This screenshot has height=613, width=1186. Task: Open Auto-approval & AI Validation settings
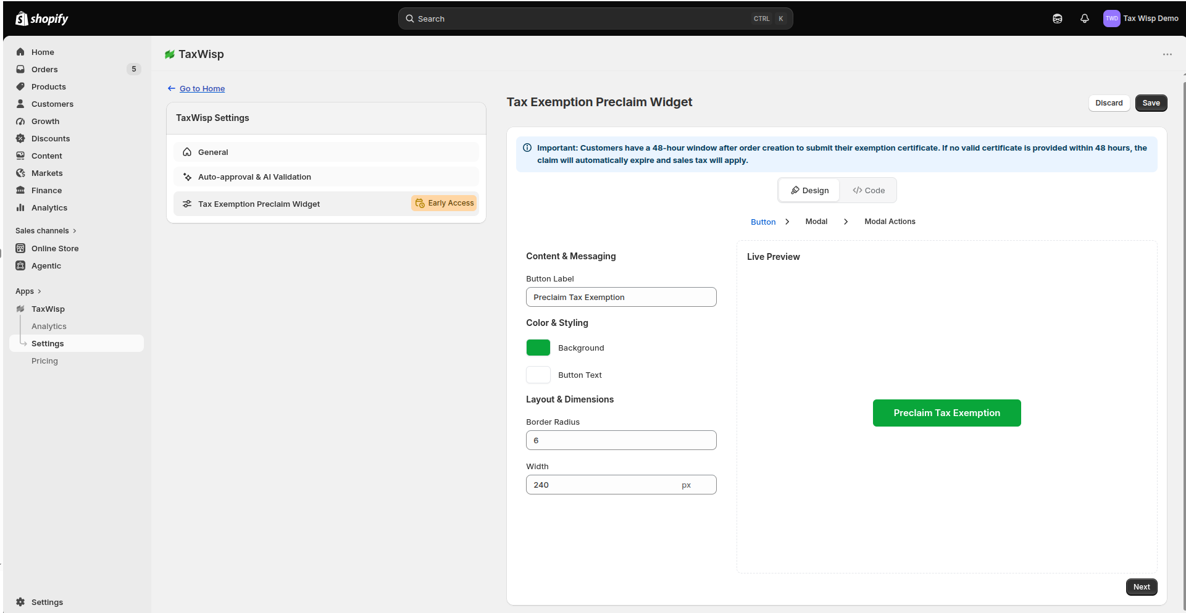tap(326, 177)
